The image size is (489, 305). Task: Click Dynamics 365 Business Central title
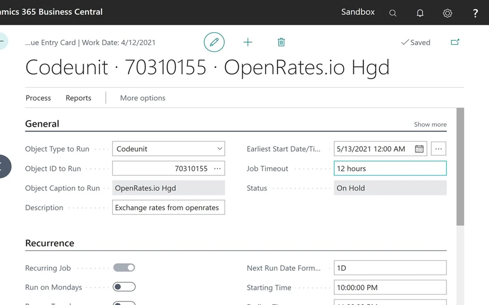point(51,12)
